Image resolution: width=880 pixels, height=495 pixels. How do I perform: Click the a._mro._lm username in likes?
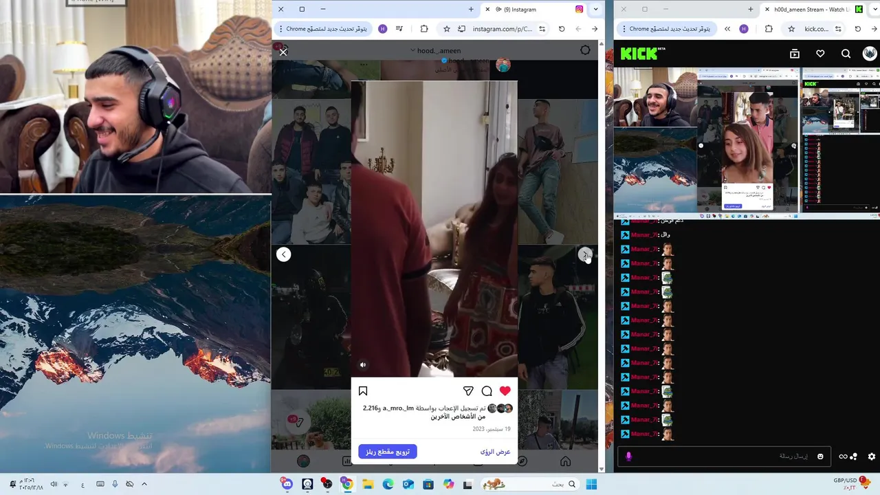pyautogui.click(x=397, y=408)
